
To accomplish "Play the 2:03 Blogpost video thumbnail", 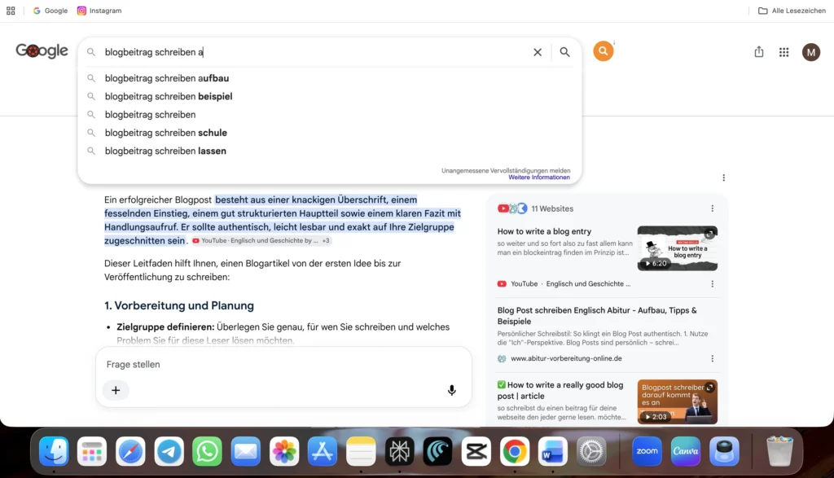I will 677,401.
